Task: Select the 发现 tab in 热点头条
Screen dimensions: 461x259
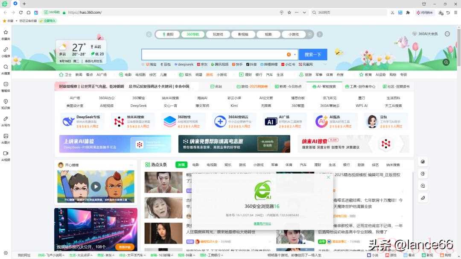Action: pos(181,165)
